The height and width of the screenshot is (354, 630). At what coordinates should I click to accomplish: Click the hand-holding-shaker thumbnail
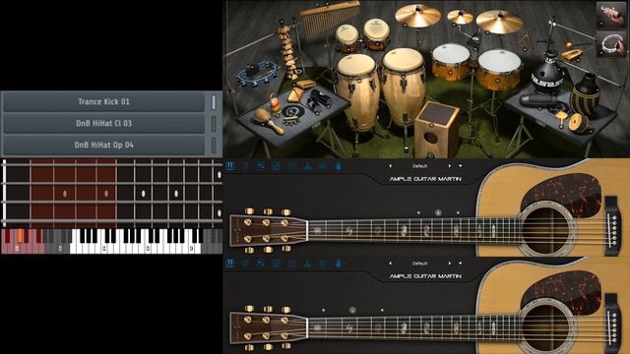click(x=610, y=15)
